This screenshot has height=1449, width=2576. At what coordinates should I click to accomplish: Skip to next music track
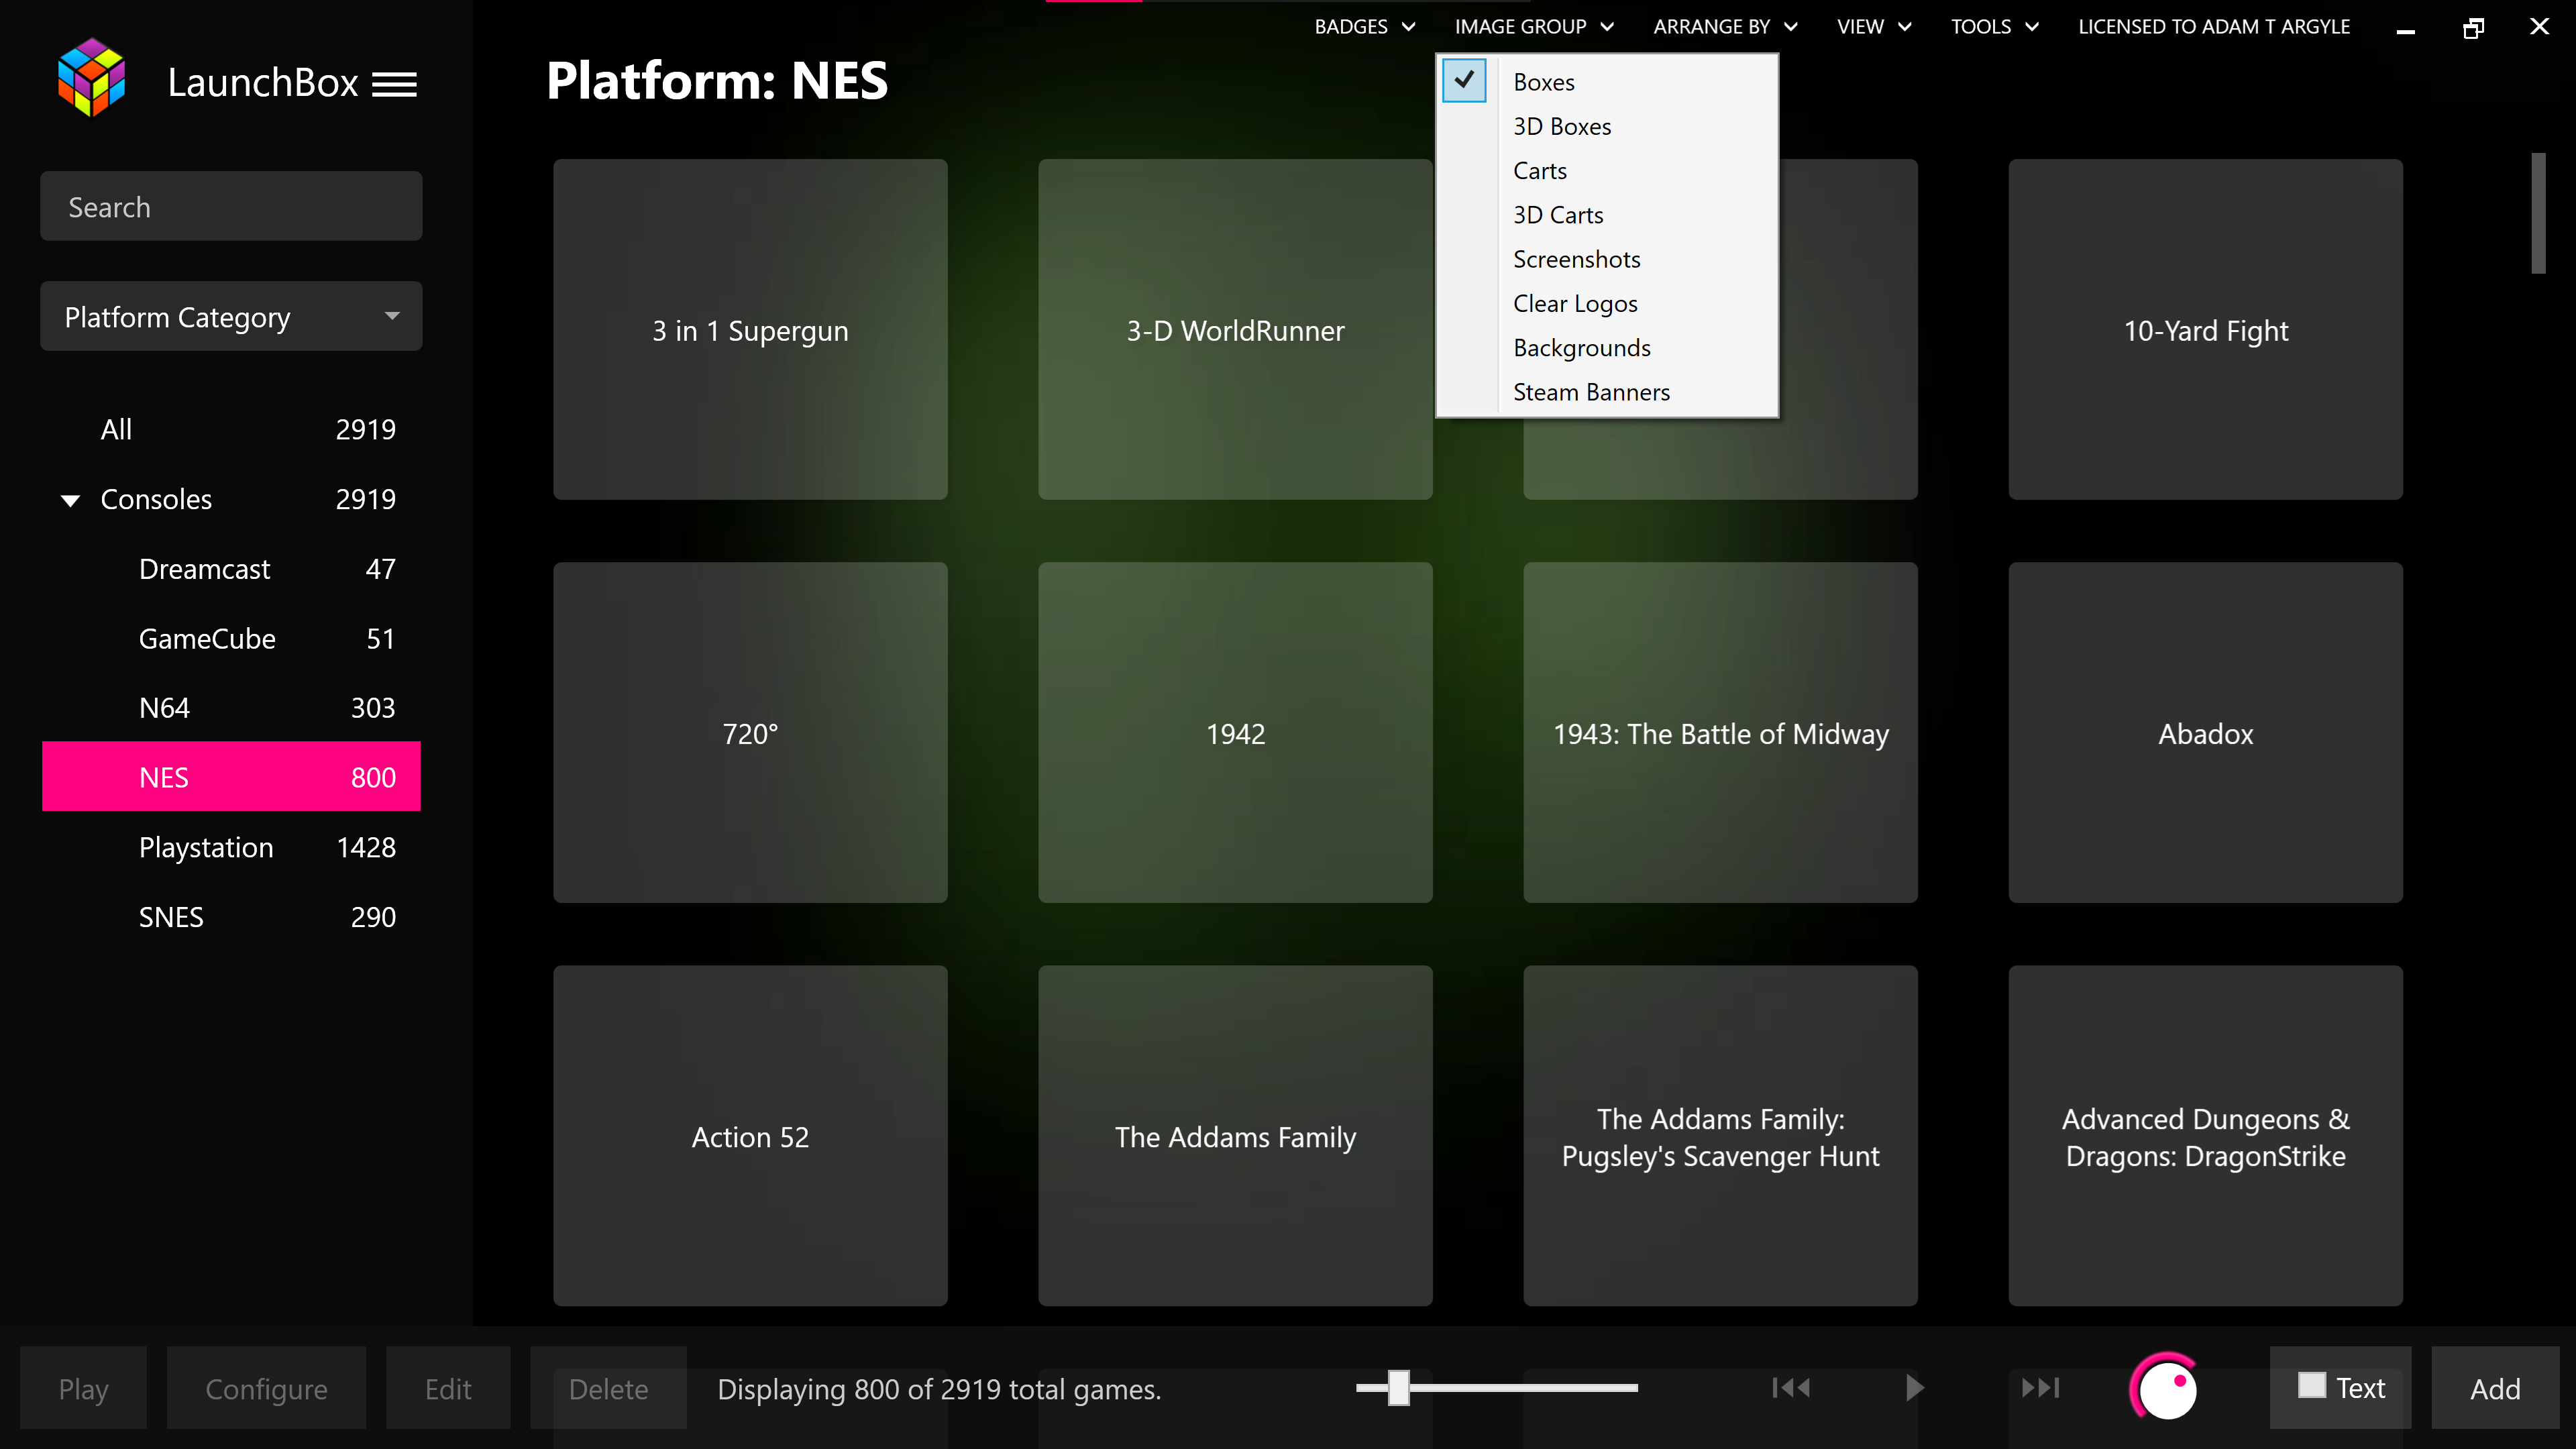(2040, 1387)
